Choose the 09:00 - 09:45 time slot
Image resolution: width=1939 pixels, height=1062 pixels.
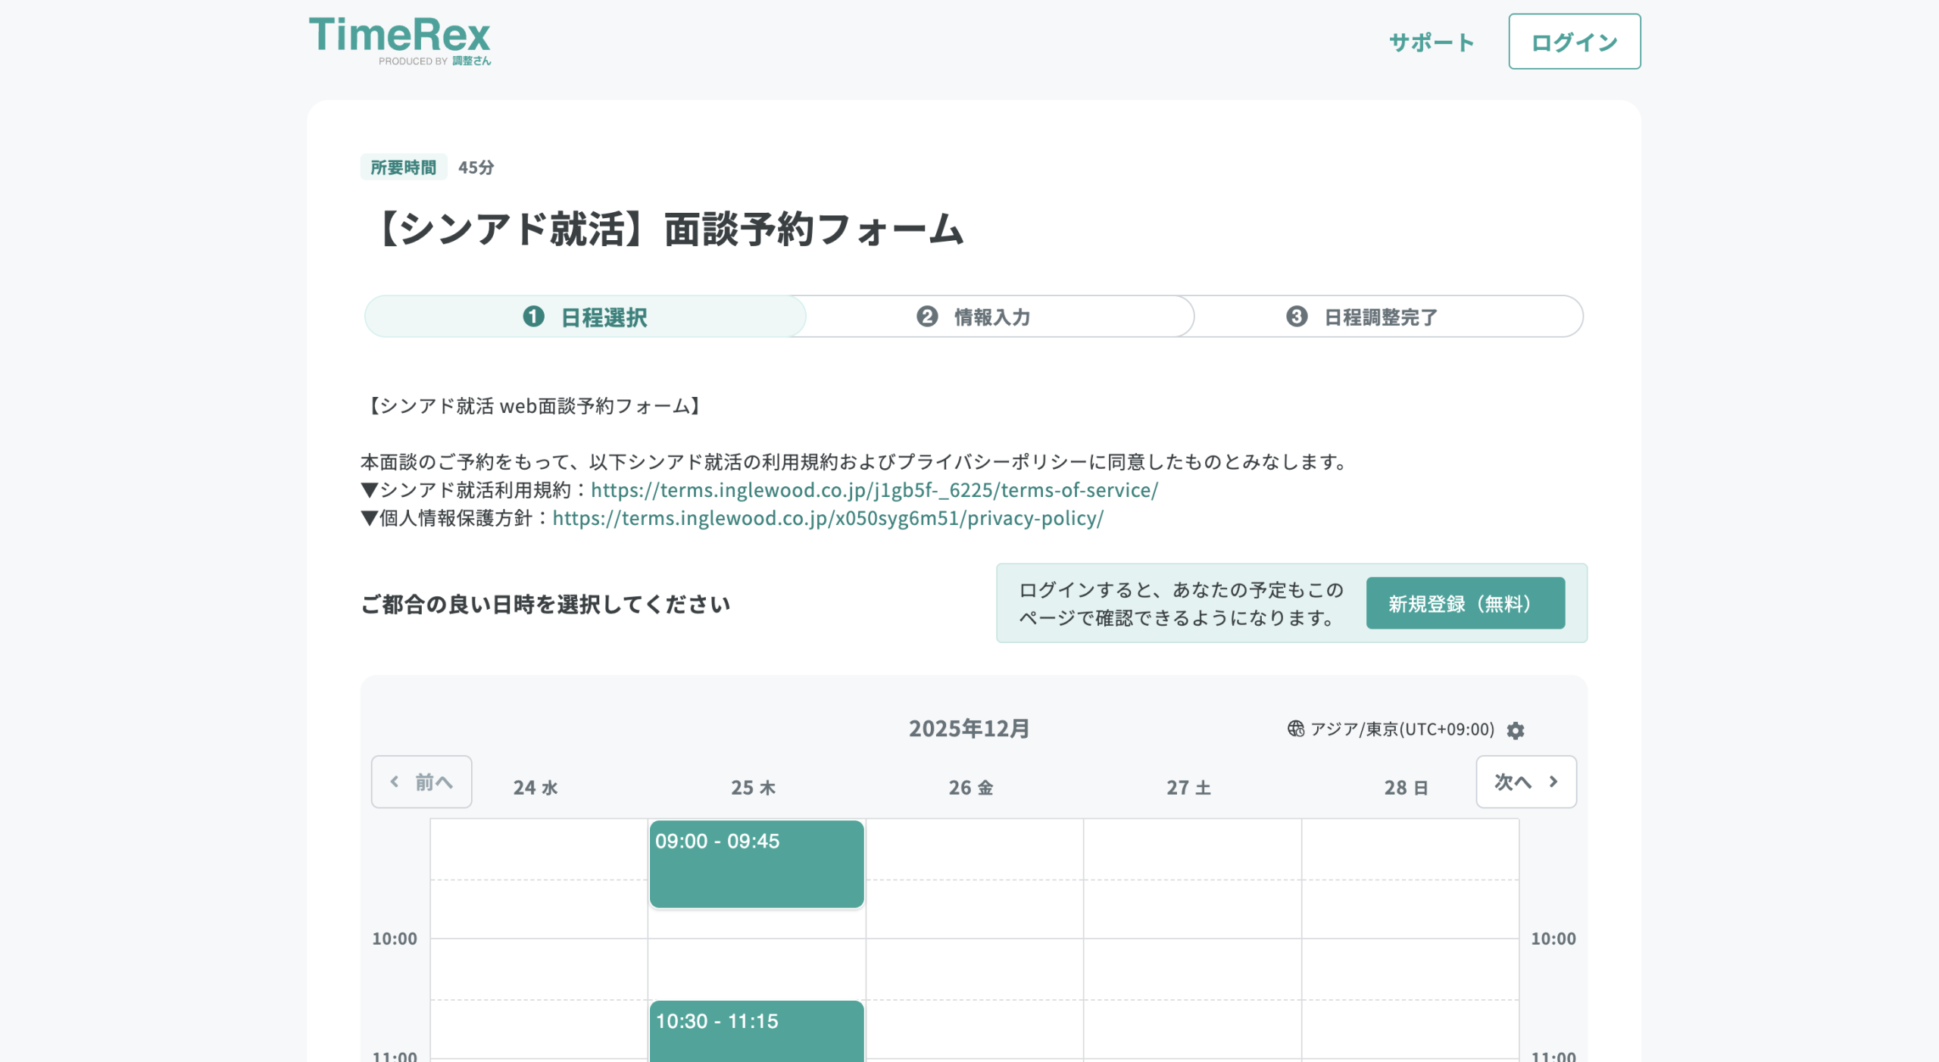756,864
